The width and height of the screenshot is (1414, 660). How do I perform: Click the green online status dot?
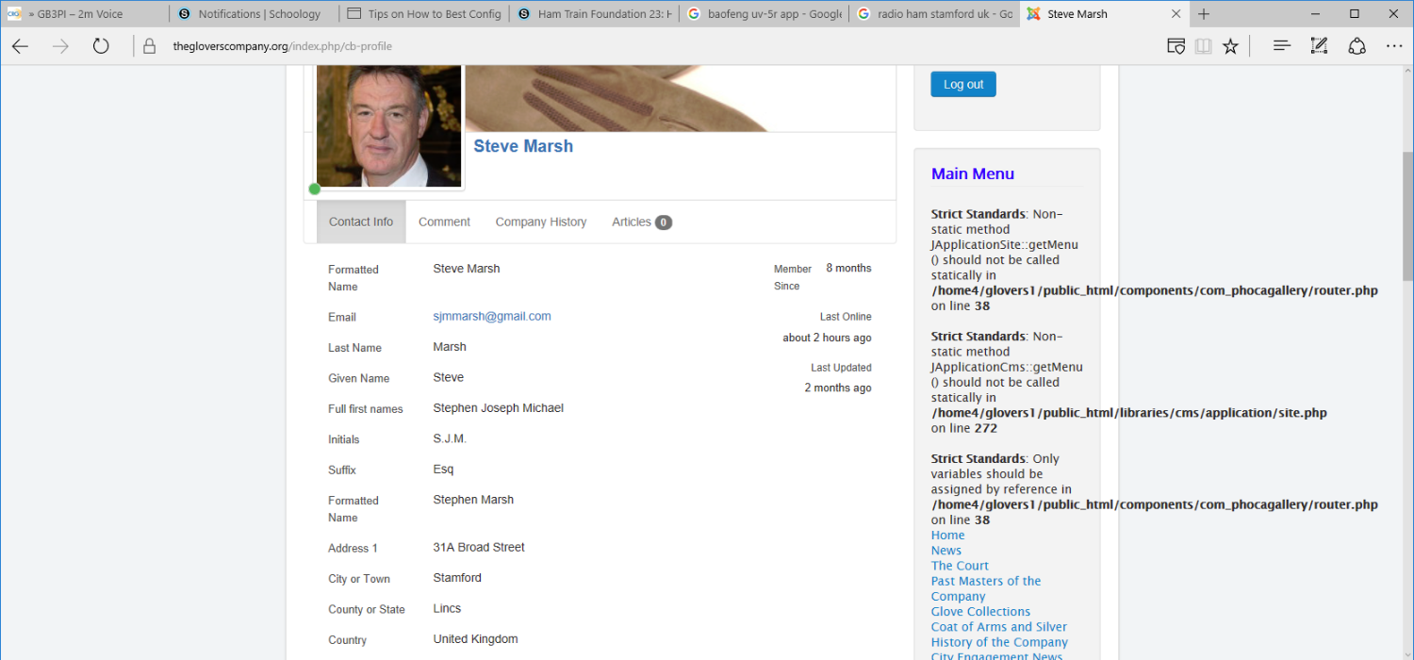(315, 190)
